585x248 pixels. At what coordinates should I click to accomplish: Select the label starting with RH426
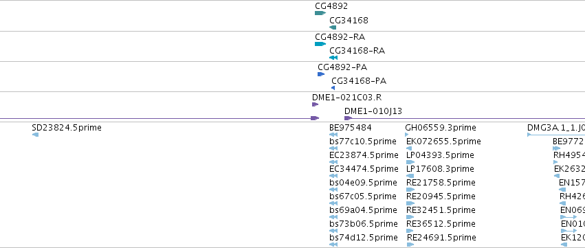point(573,196)
